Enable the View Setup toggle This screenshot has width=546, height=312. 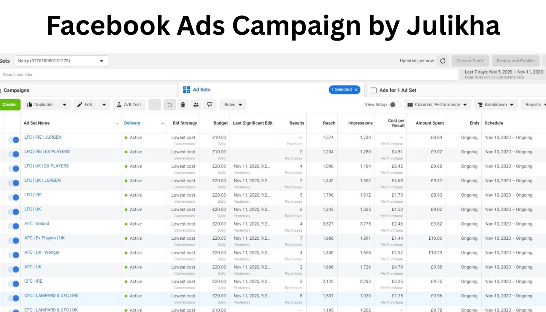coord(396,104)
